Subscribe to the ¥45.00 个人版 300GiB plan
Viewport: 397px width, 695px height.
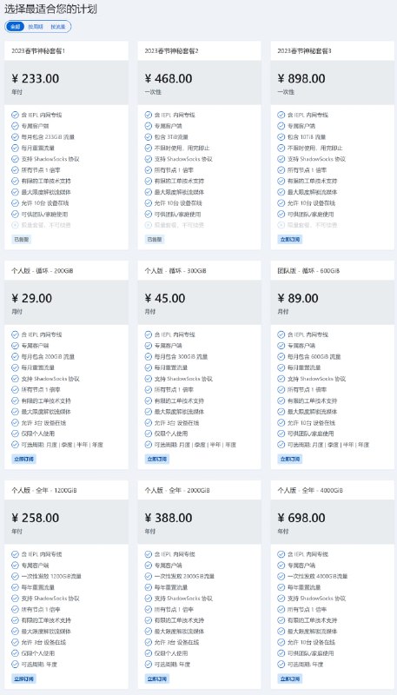(x=157, y=460)
